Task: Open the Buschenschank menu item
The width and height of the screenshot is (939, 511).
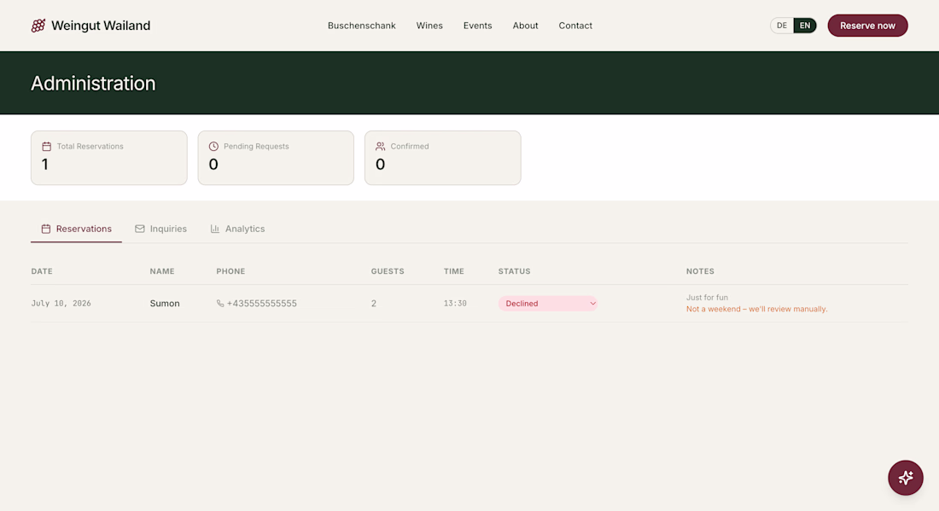Action: coord(362,26)
